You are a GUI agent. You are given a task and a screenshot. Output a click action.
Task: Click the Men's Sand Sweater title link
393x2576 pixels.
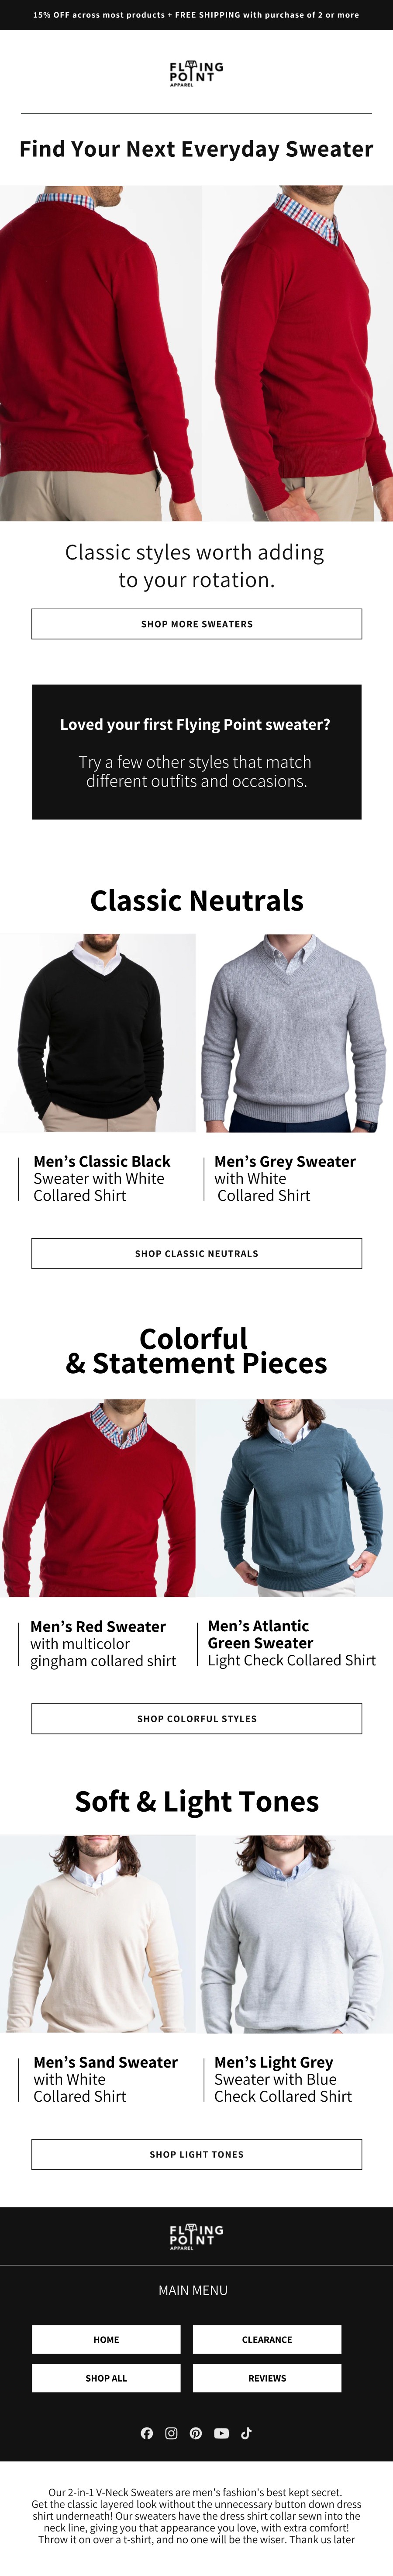[x=105, y=2062]
